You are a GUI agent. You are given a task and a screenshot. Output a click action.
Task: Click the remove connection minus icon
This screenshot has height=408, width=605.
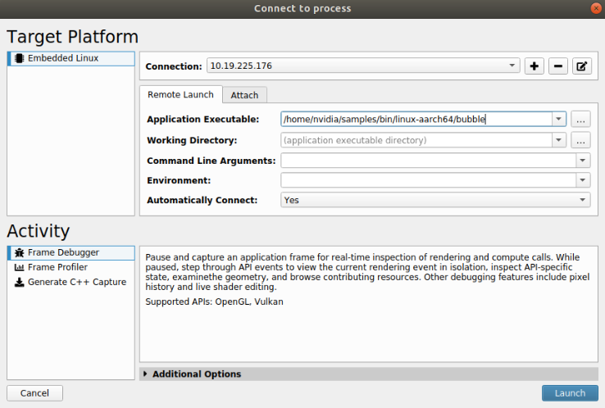[558, 66]
